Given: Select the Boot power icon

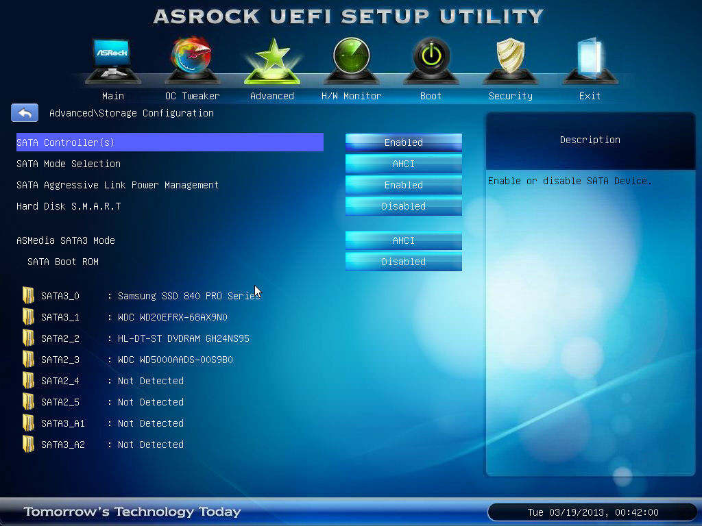Looking at the screenshot, I should 431,60.
